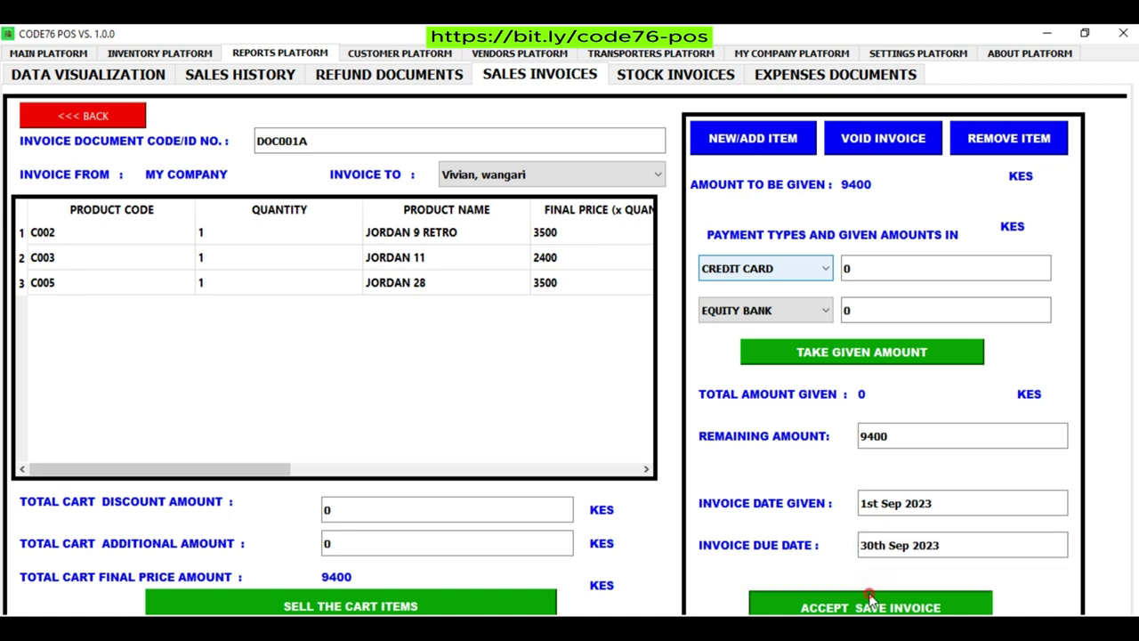This screenshot has width=1139, height=641.
Task: Click the VOID INVOICE button
Action: click(x=883, y=138)
